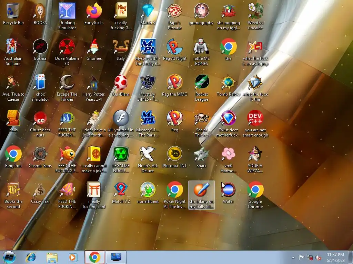Select the Ave, True to Caesar icon
This screenshot has height=264, width=353.
(13, 82)
